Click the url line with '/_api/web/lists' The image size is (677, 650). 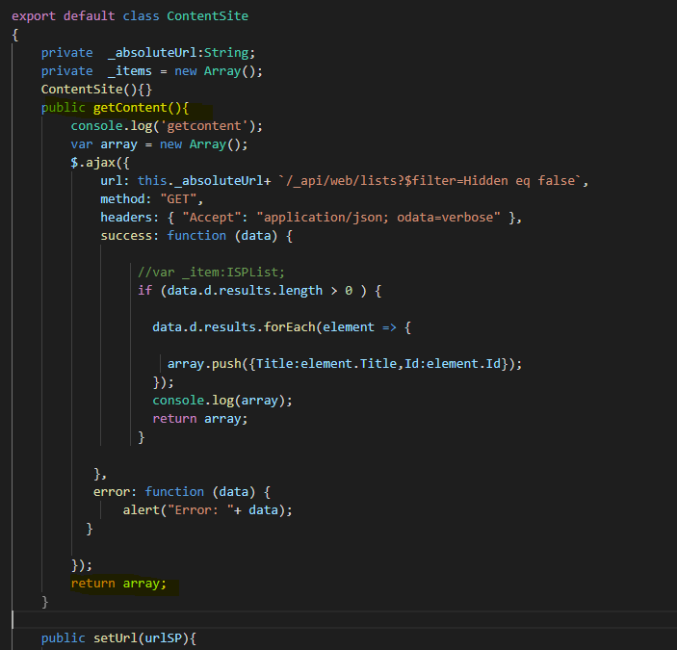pyautogui.click(x=344, y=181)
